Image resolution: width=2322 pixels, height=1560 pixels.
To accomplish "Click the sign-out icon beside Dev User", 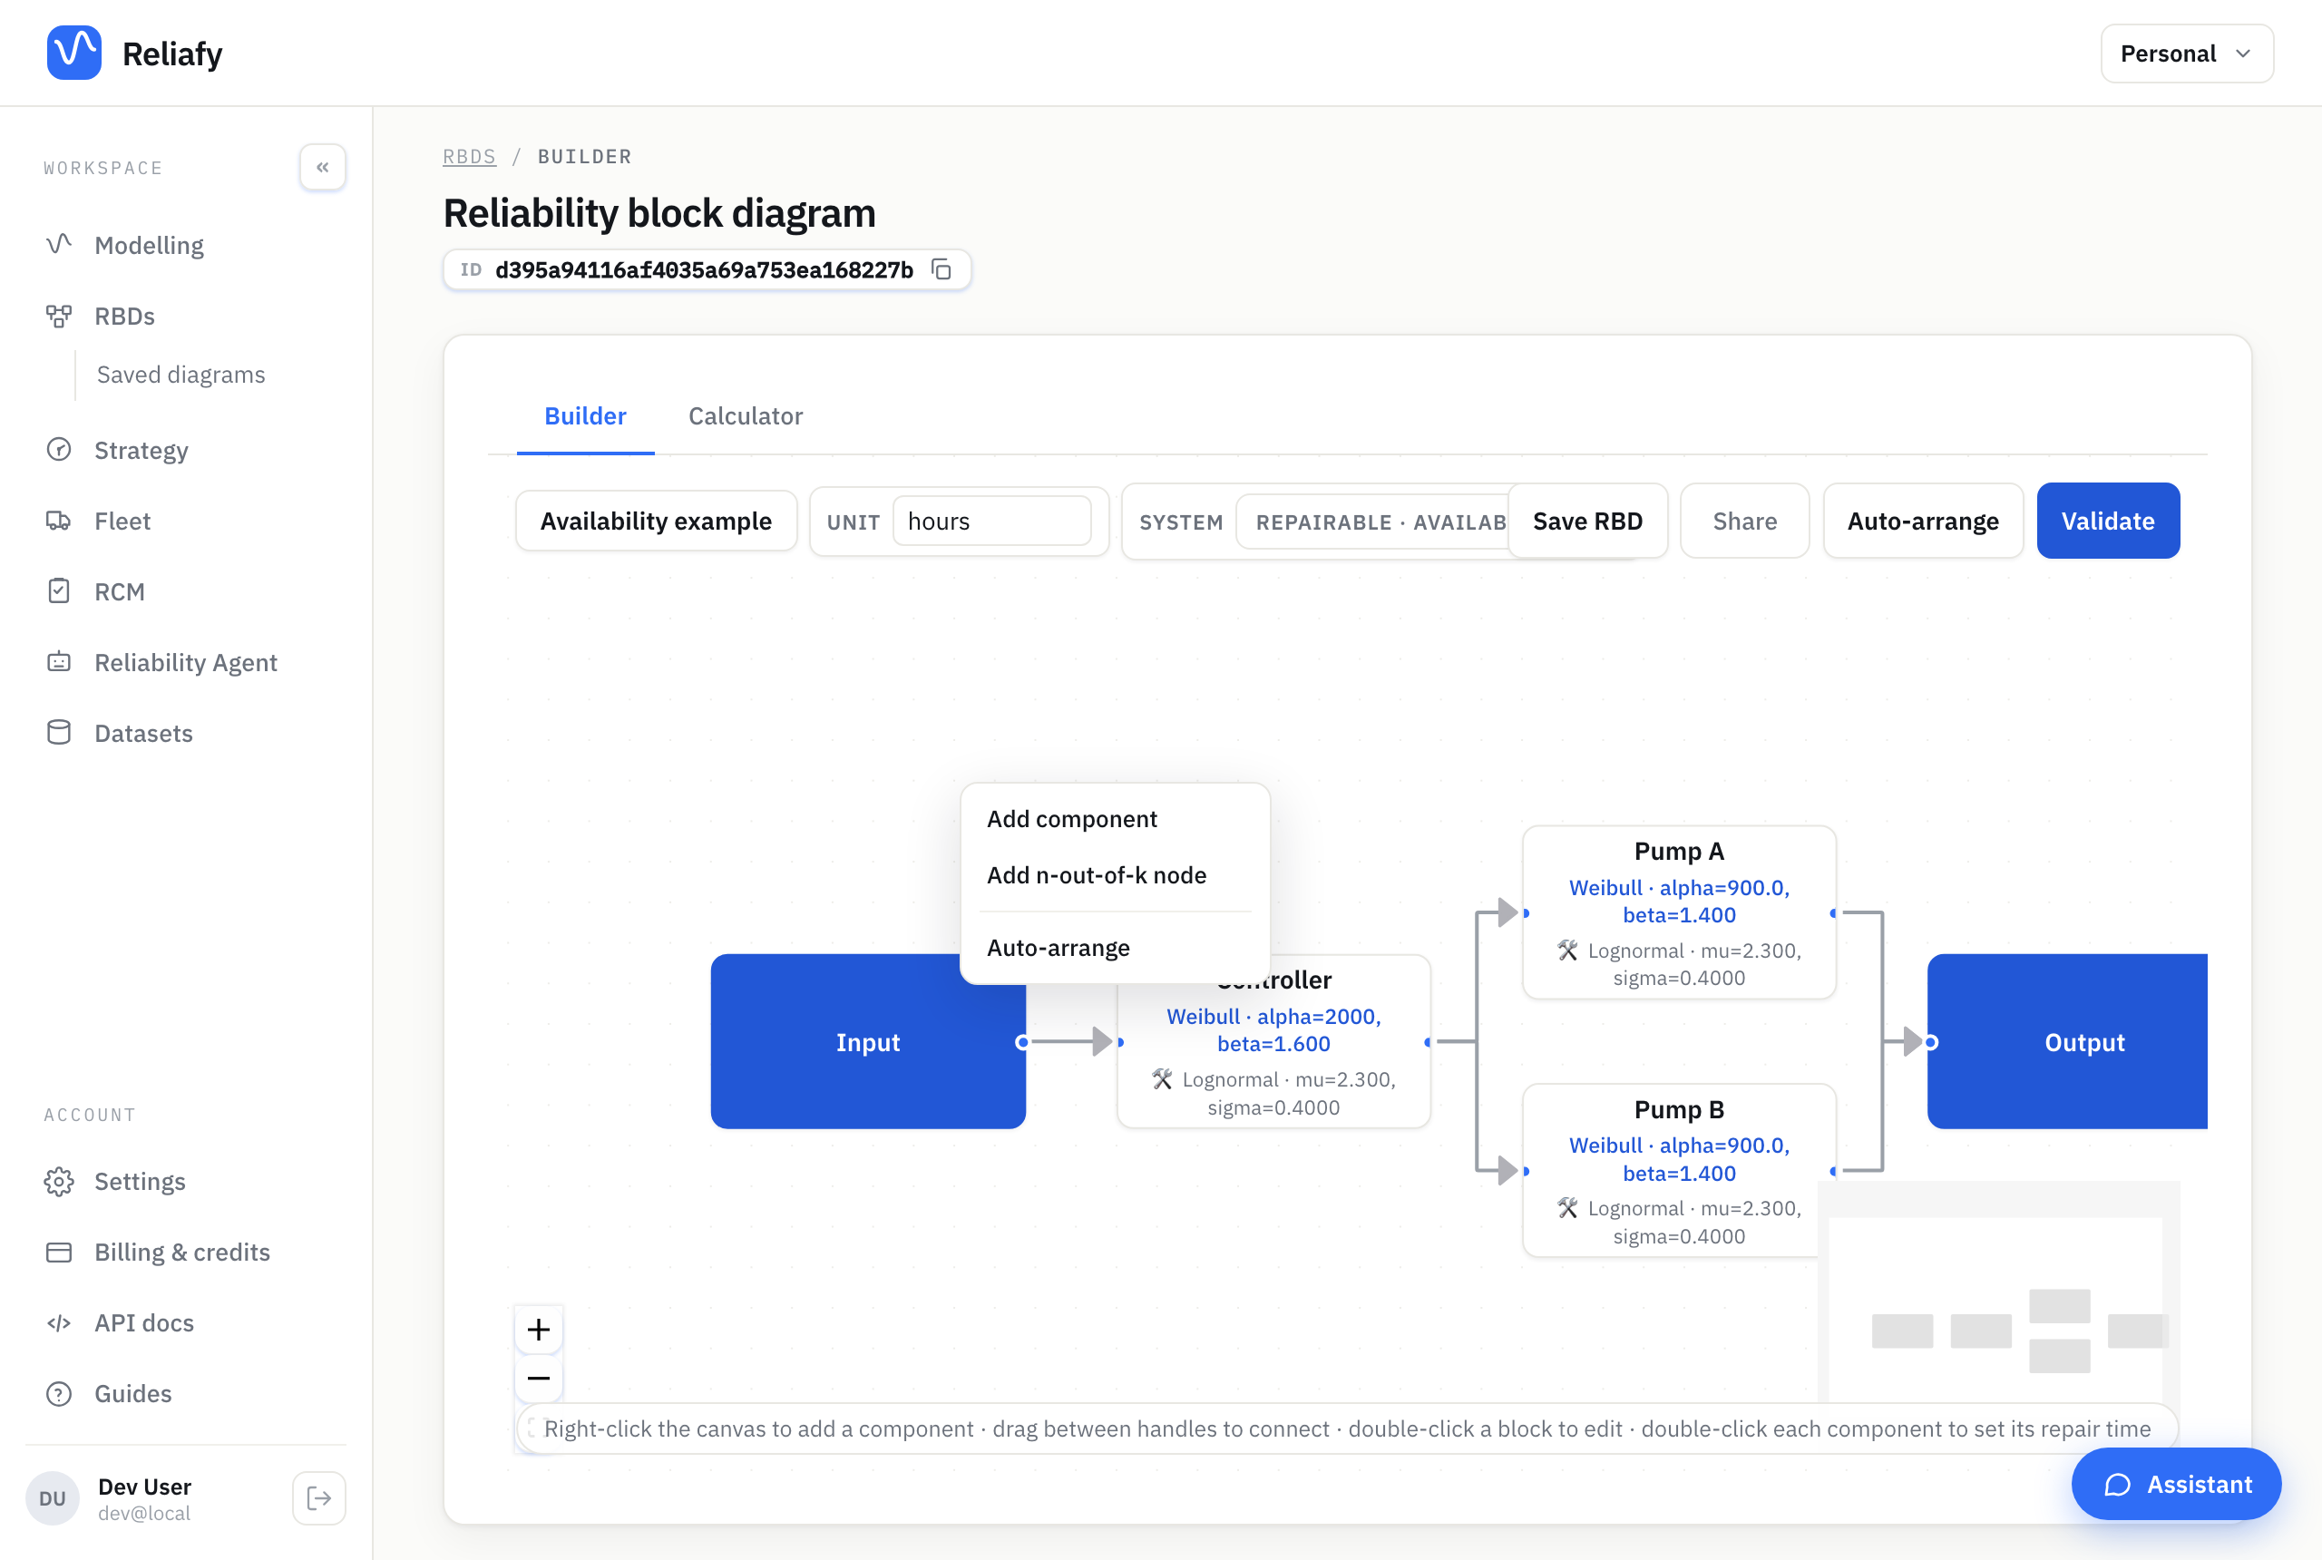I will [318, 1497].
